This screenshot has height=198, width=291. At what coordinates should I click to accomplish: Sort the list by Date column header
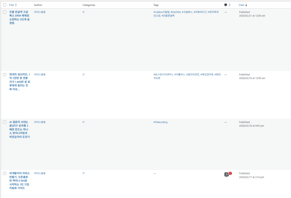(242, 5)
